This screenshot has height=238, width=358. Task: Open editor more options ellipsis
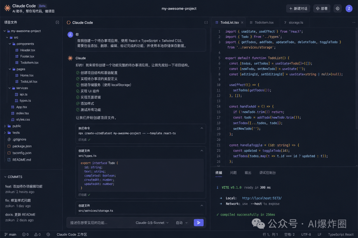(354, 22)
